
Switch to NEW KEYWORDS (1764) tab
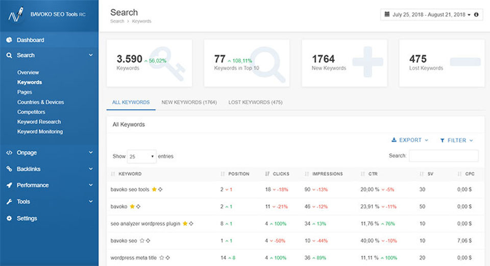189,102
